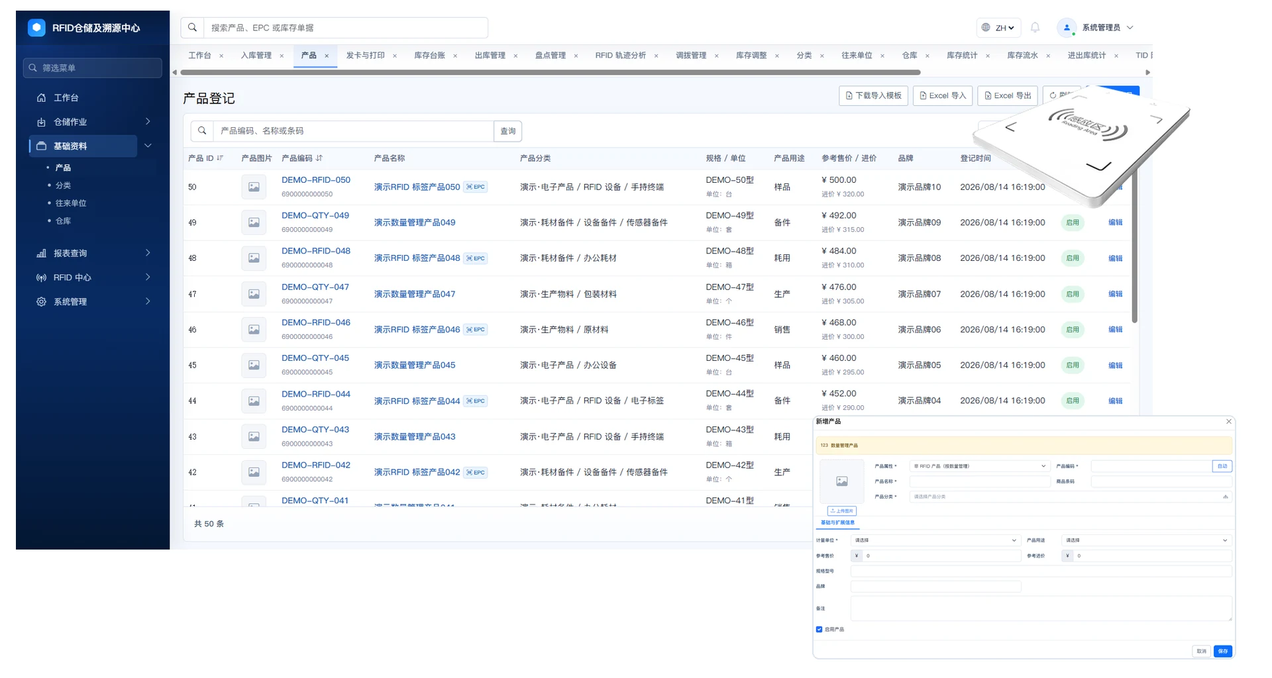Expand the 报表查询 menu chevron

(148, 252)
